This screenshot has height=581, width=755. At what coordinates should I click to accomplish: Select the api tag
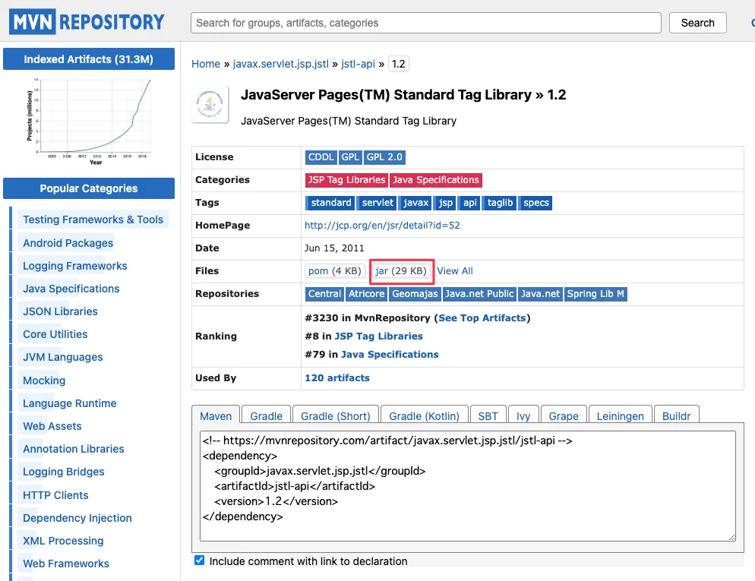pos(469,203)
